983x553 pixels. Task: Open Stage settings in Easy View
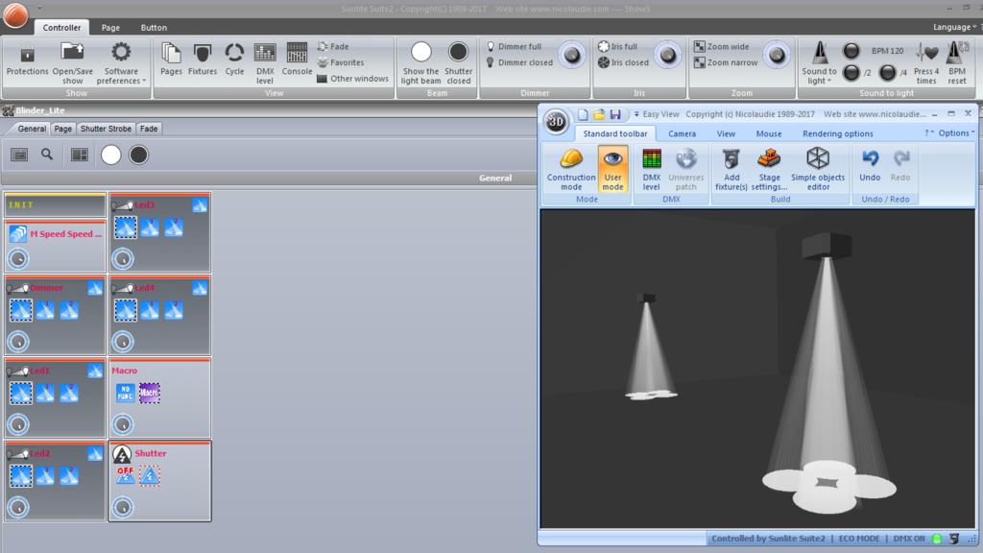[769, 169]
